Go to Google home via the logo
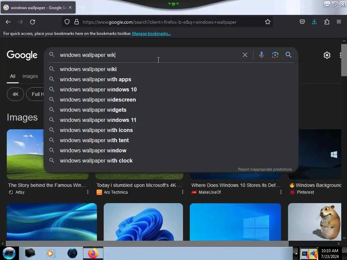Image resolution: width=347 pixels, height=260 pixels. click(x=22, y=55)
